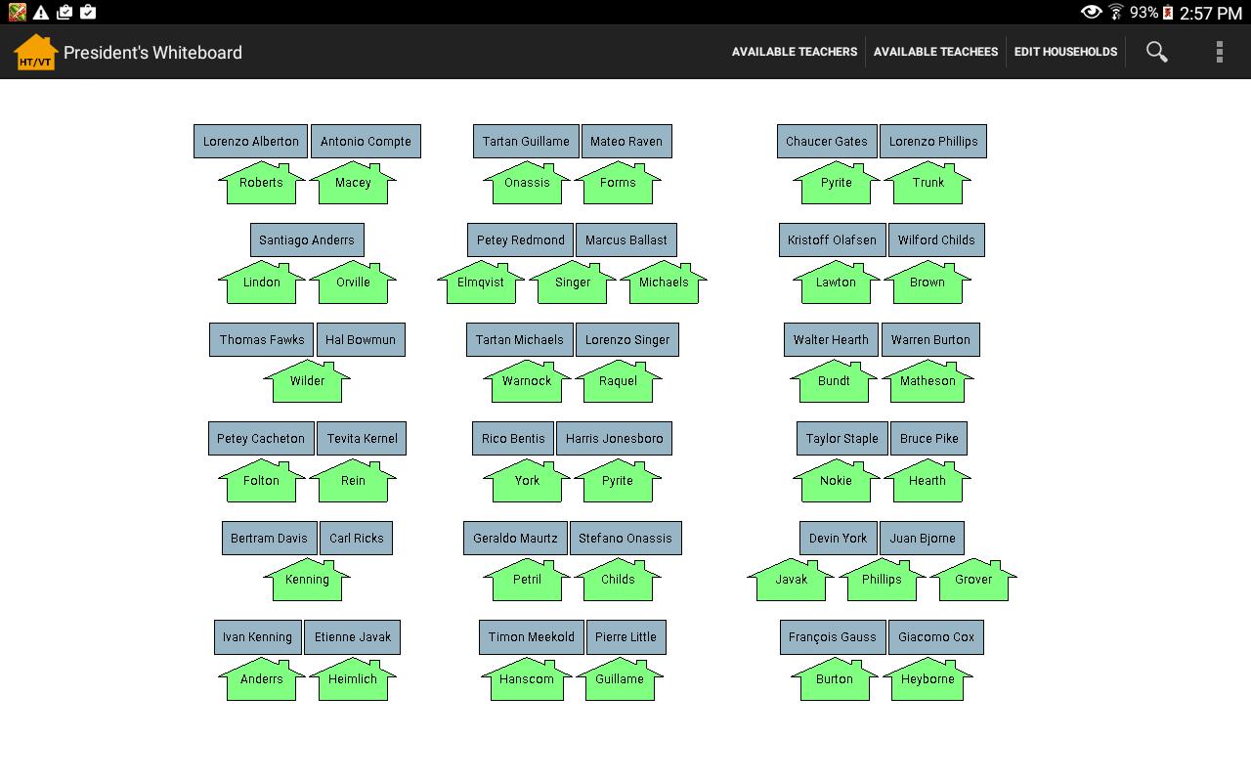
Task: Tap the HT/VT app home icon
Action: coord(36,53)
